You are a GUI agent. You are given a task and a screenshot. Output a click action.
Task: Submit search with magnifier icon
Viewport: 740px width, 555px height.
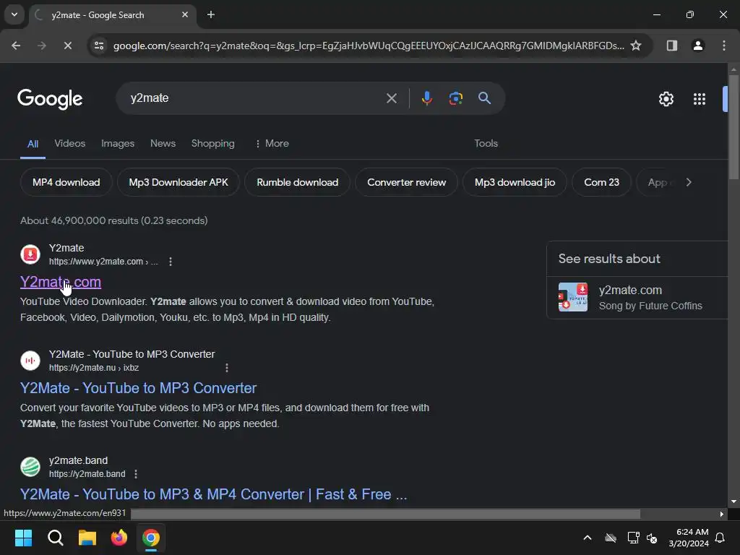tap(484, 98)
